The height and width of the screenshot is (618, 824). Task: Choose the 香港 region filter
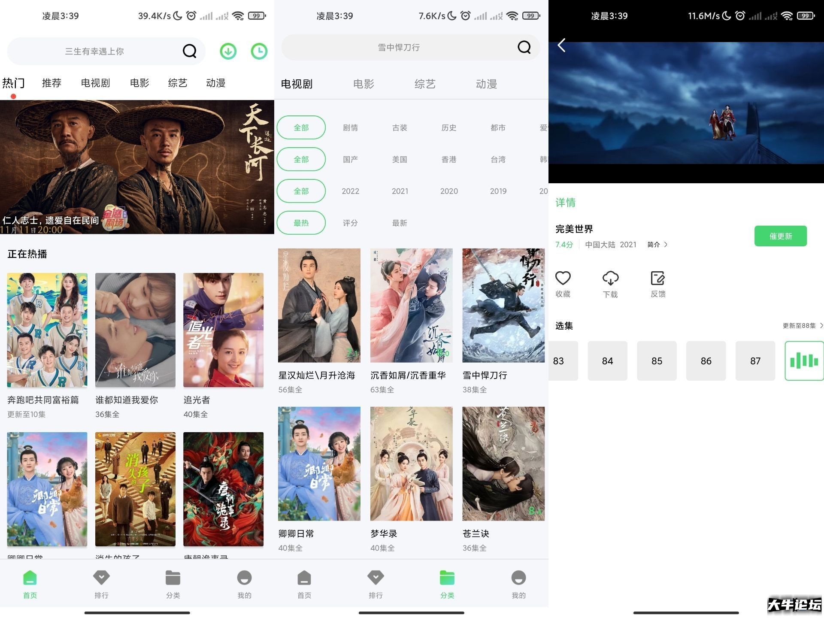pyautogui.click(x=449, y=159)
